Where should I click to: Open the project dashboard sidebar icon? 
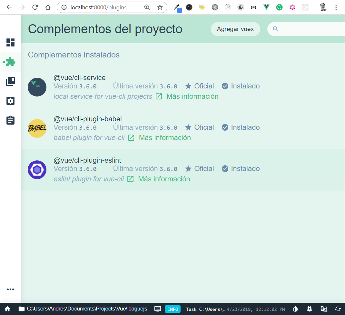coord(10,43)
